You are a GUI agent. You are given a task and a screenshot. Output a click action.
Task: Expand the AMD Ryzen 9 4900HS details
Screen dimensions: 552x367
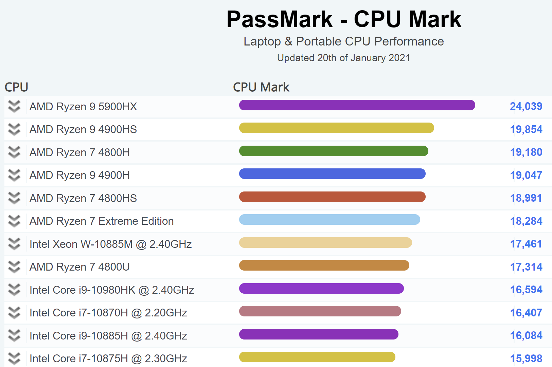[14, 129]
